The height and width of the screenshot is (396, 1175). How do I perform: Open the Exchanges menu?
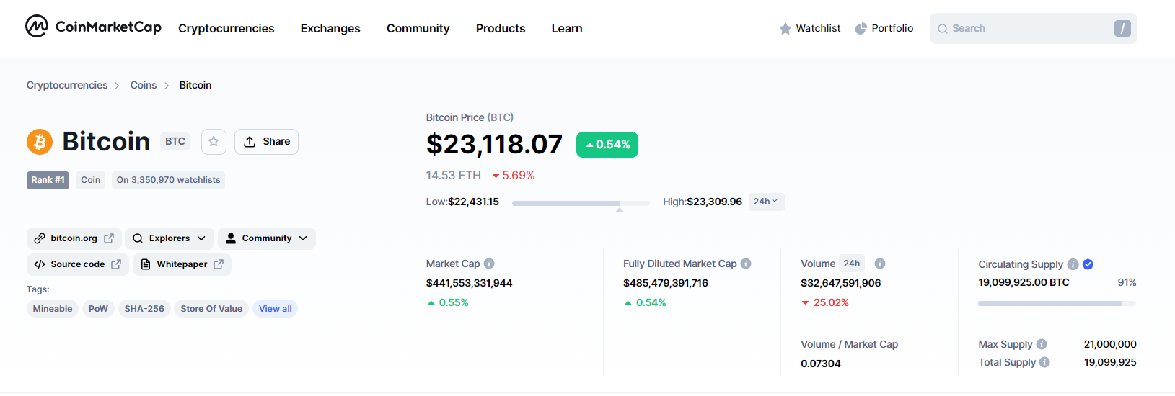click(x=330, y=28)
